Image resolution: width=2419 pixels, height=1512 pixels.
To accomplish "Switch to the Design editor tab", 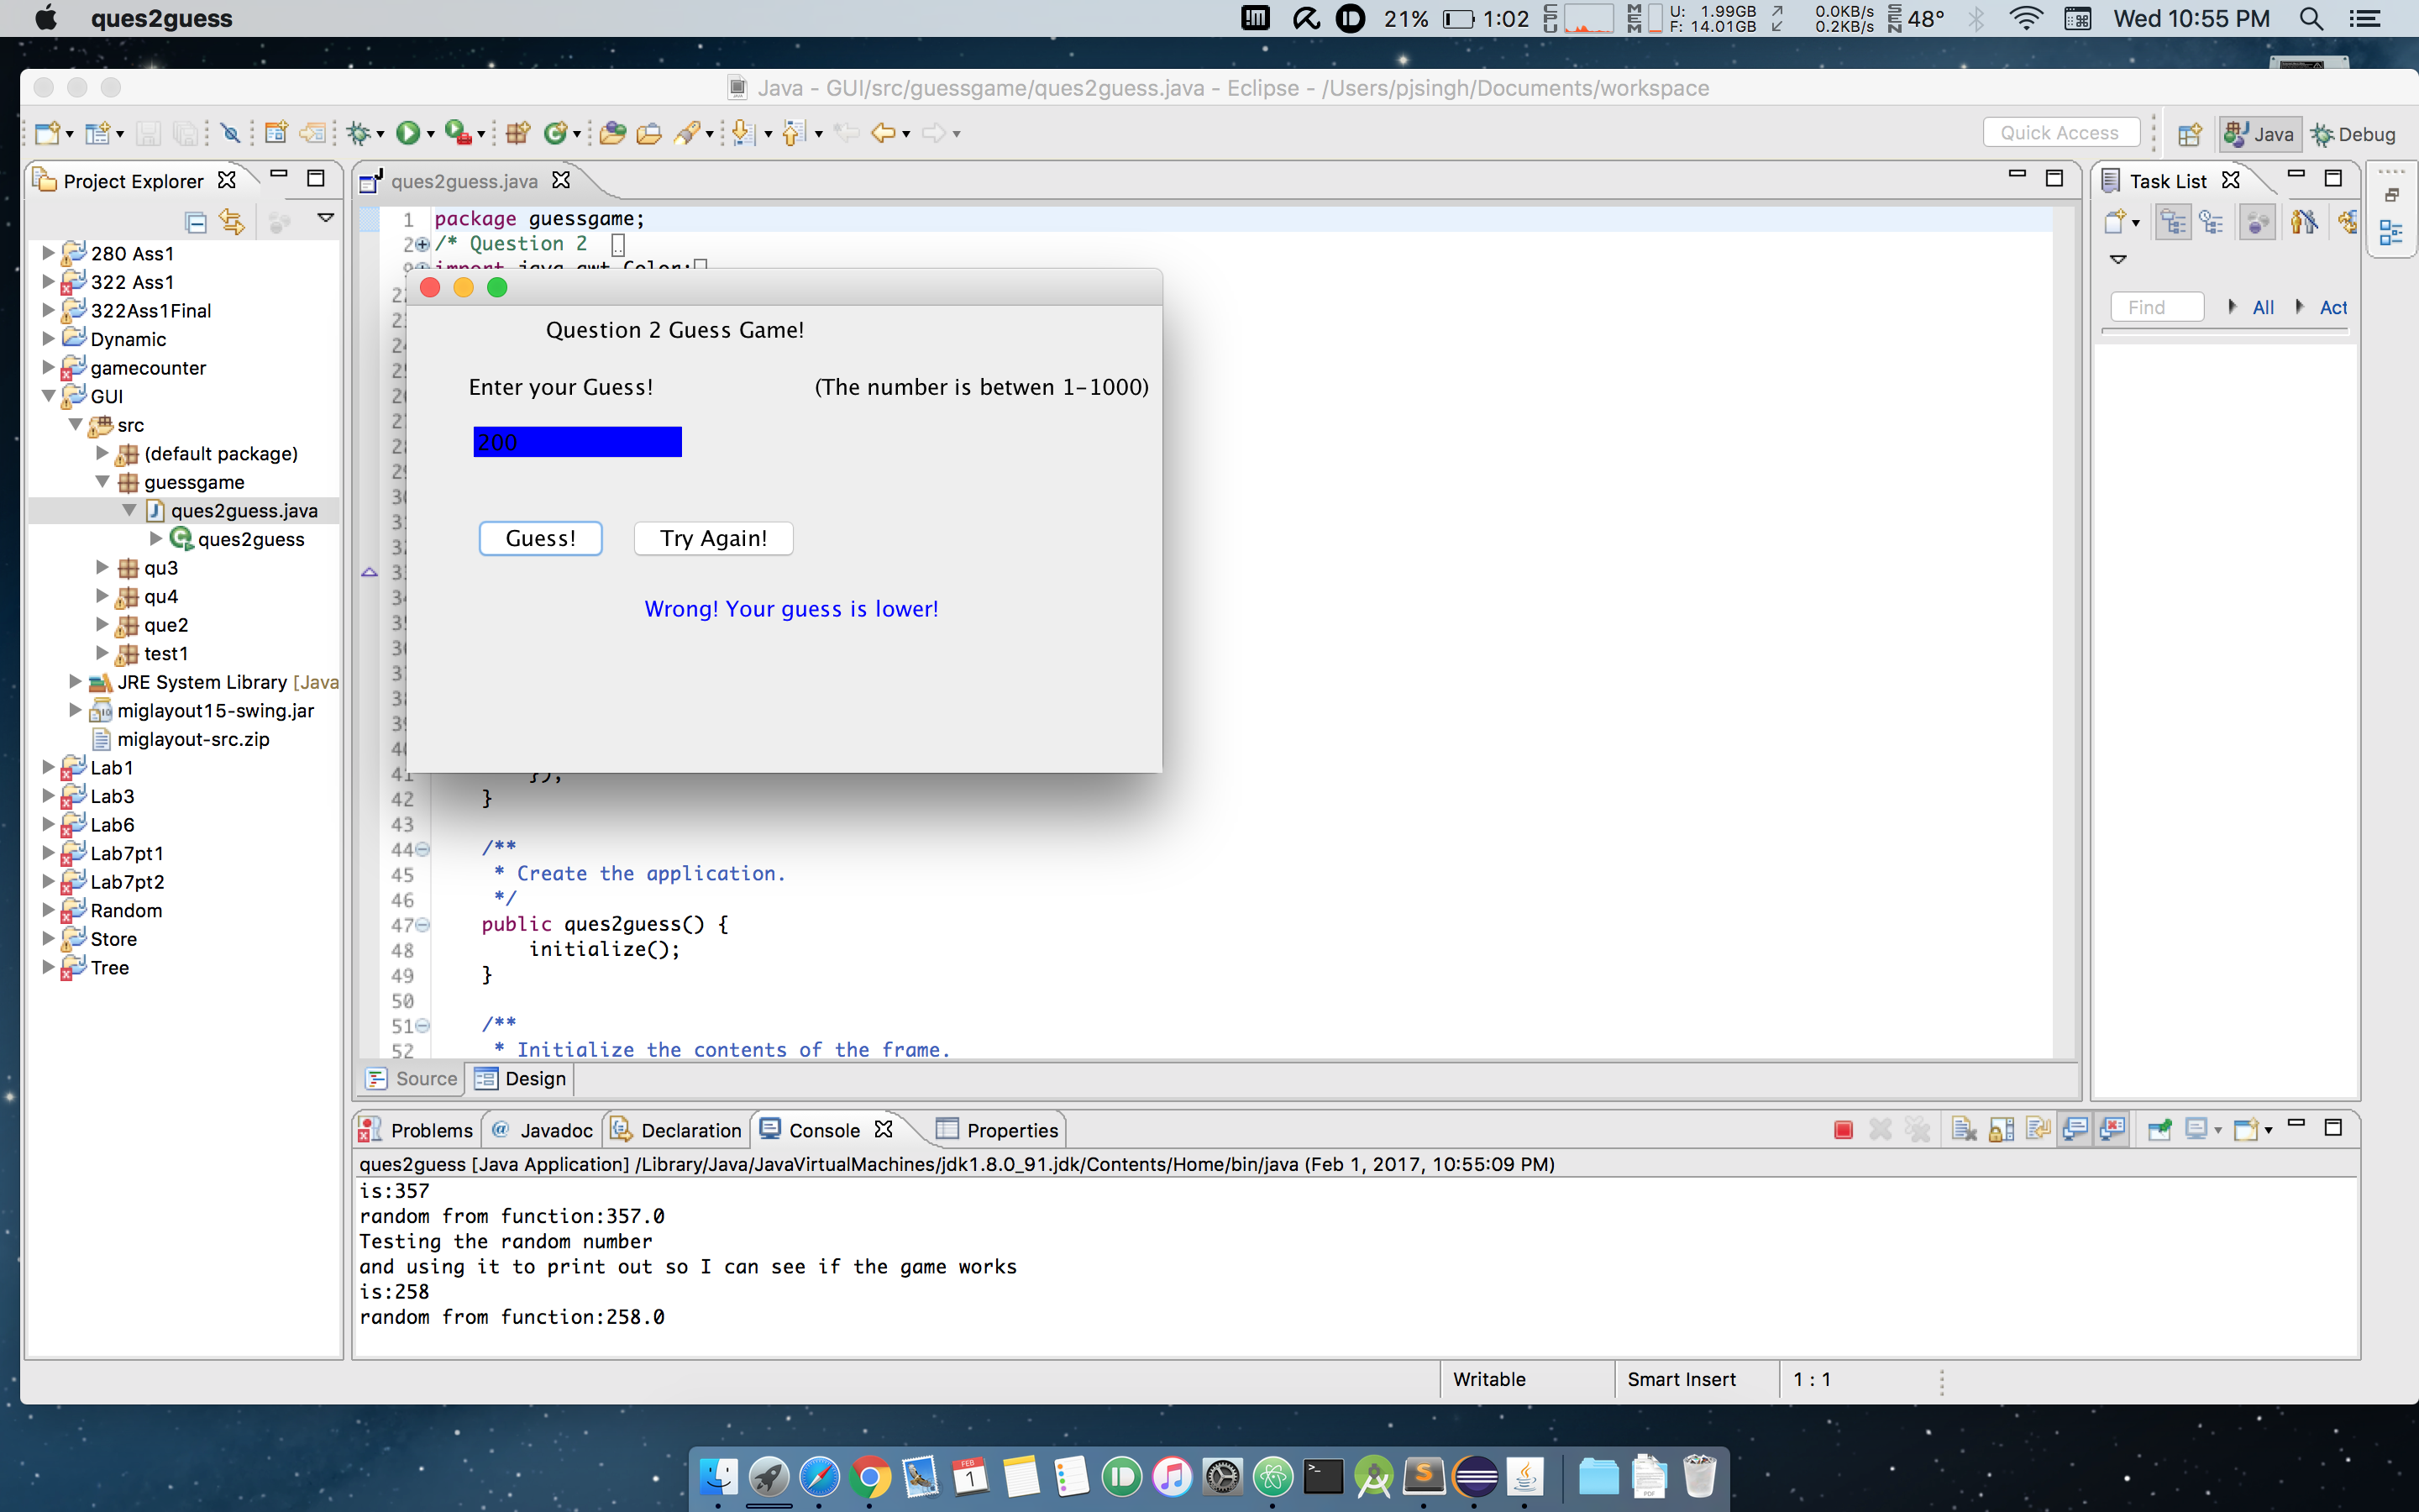I will [x=521, y=1079].
